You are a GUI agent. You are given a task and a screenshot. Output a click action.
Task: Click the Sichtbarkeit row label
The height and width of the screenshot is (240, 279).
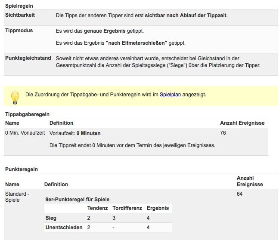click(x=20, y=15)
